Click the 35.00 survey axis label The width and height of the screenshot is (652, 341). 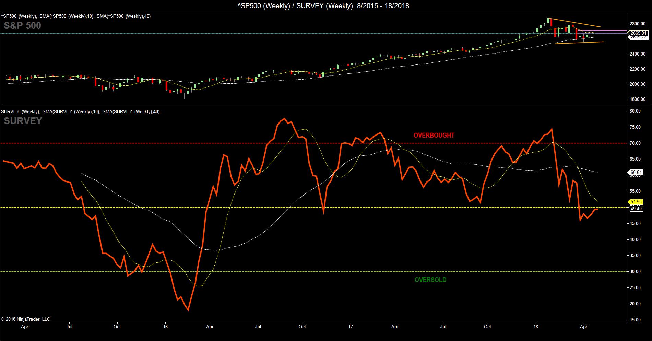(636, 255)
